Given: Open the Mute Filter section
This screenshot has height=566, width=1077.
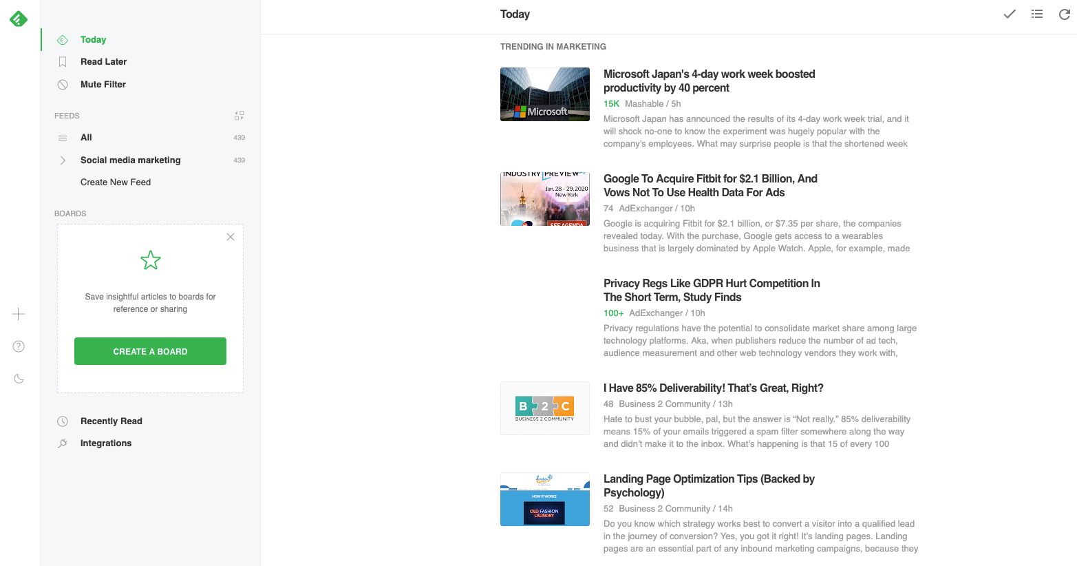Looking at the screenshot, I should coord(103,84).
